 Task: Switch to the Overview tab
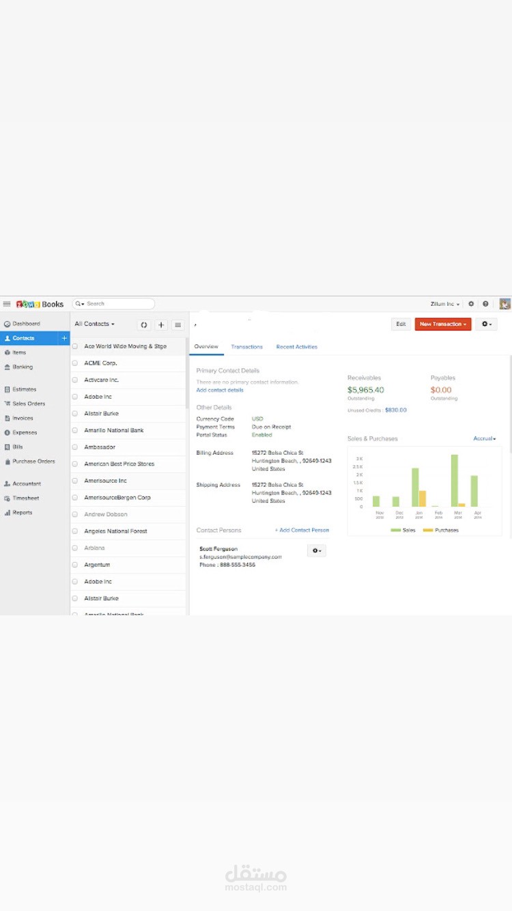click(206, 347)
